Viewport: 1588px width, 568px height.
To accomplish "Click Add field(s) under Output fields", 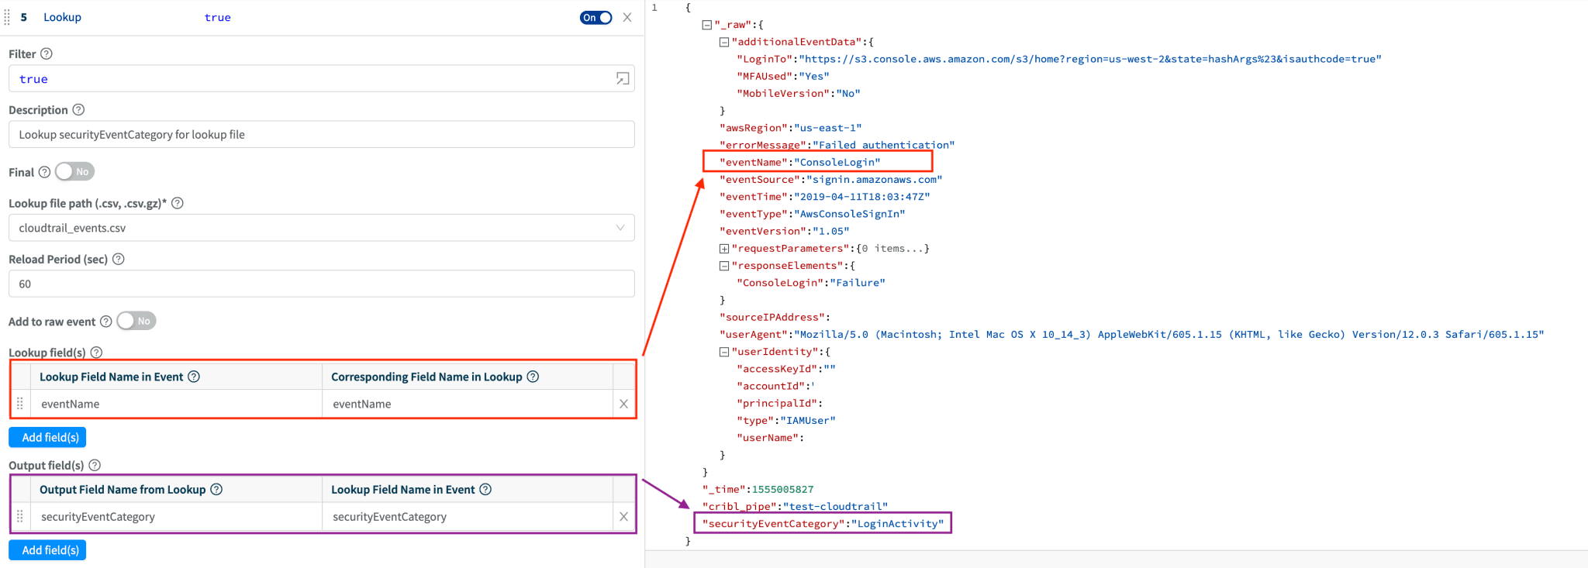I will (x=48, y=550).
